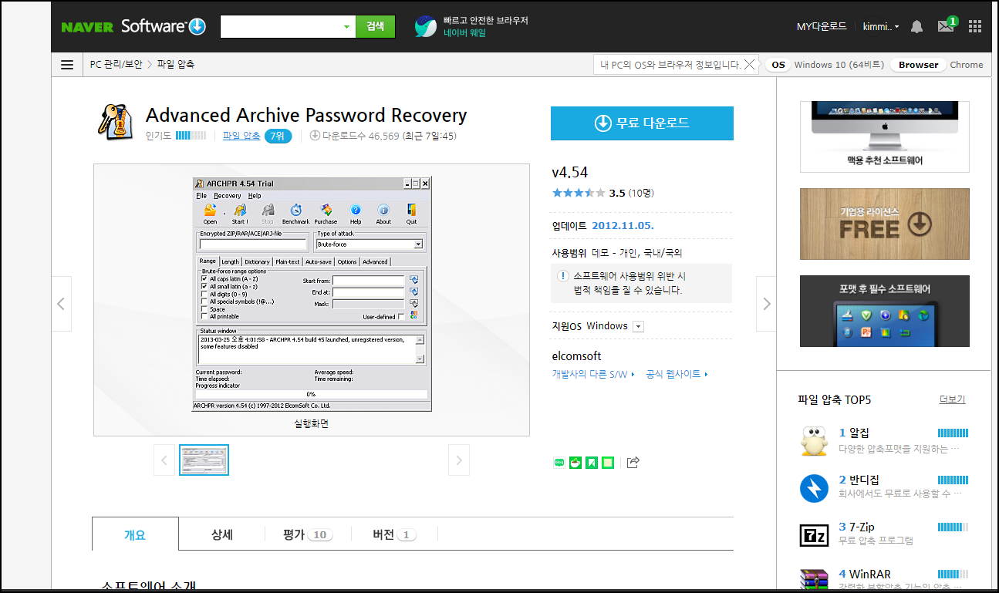Click the Naver Whale browser icon
Image resolution: width=999 pixels, height=593 pixels.
point(425,26)
